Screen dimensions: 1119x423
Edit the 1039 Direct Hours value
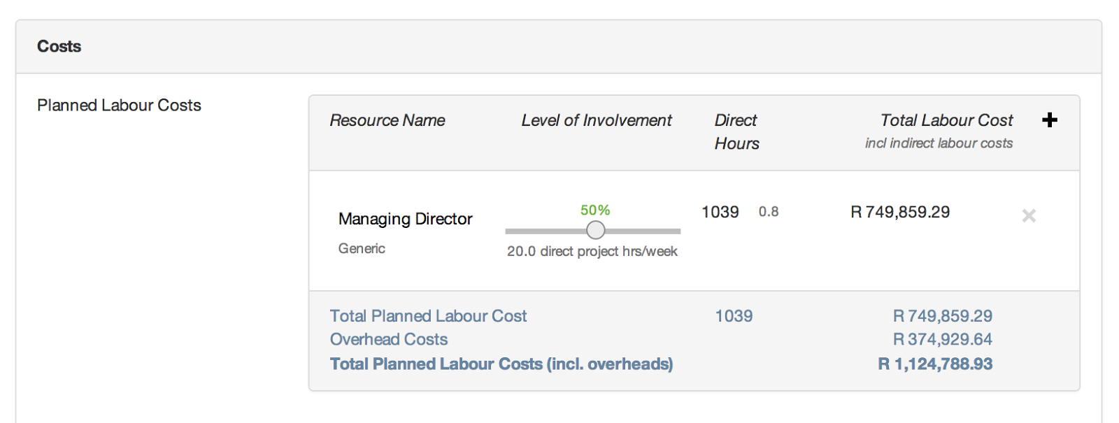click(720, 212)
